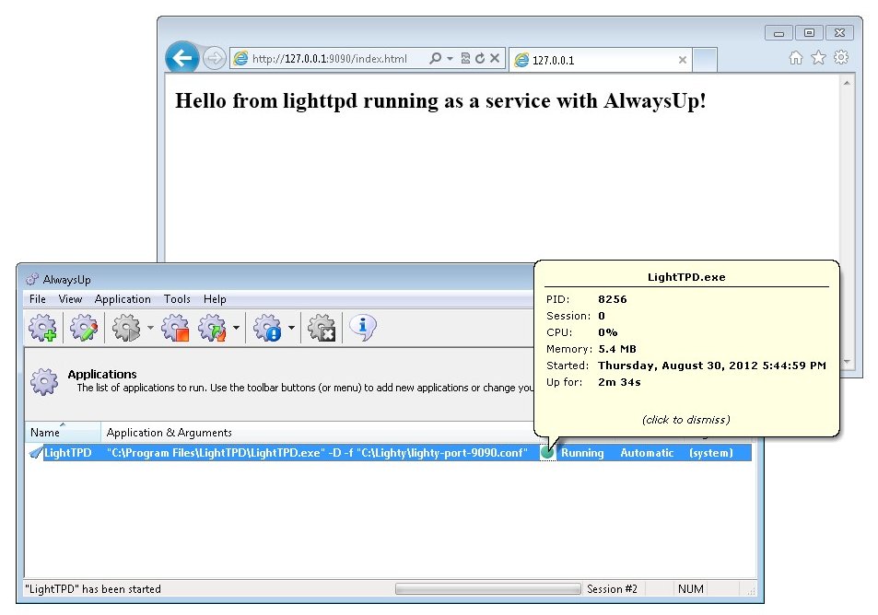Click the browser scrollbar down arrow
Screen dimensions: 878x615
click(x=847, y=362)
